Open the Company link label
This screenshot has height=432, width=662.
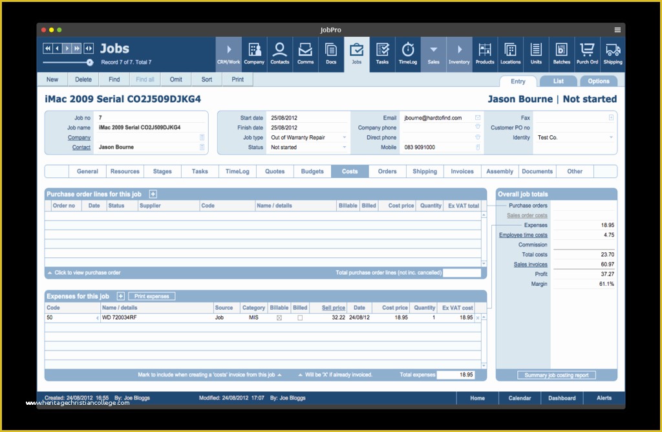point(79,137)
